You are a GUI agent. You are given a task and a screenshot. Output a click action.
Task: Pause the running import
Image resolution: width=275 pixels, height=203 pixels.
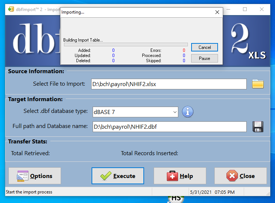pyautogui.click(x=204, y=58)
